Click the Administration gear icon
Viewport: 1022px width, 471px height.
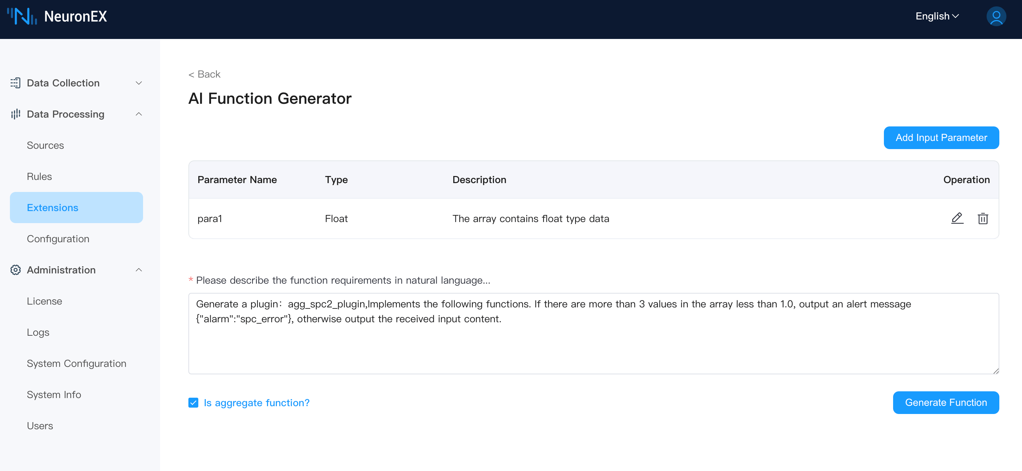tap(16, 270)
